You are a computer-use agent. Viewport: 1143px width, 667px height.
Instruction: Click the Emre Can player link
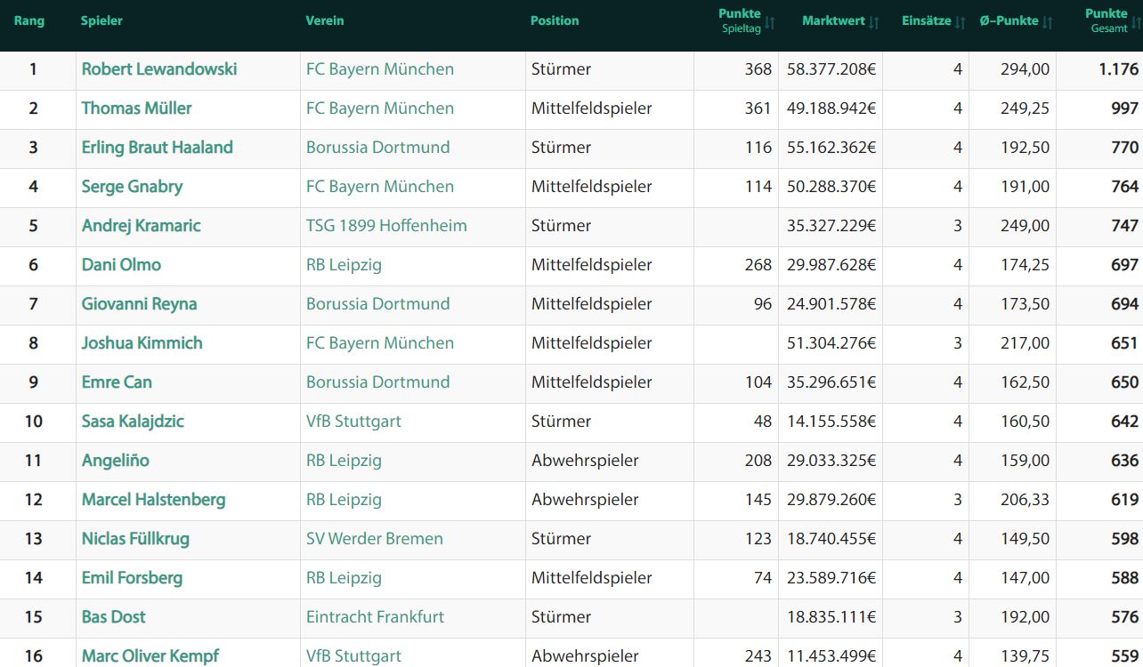pos(117,382)
